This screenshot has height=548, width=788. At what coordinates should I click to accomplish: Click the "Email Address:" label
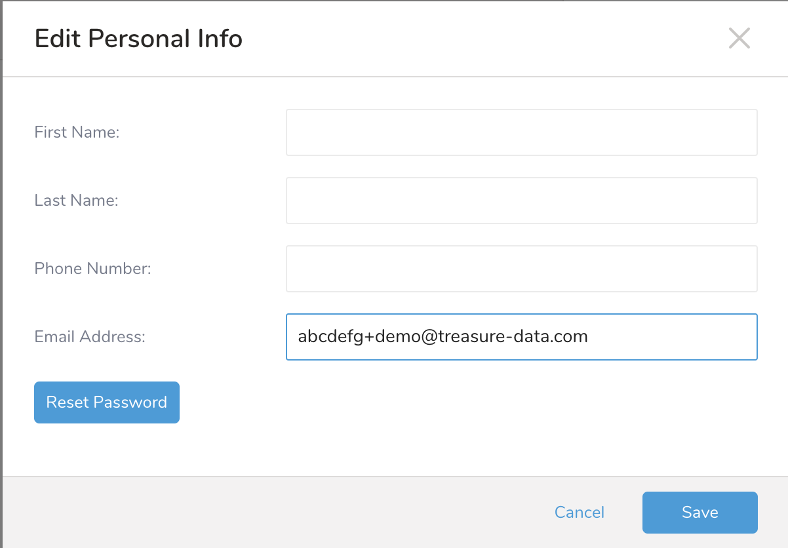90,337
